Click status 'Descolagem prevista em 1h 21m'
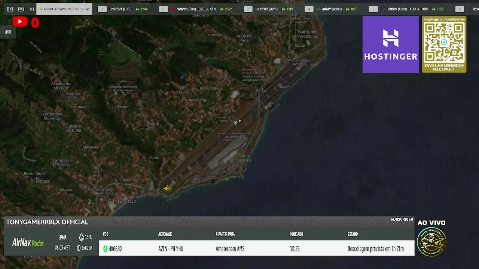Viewport: 479px width, 269px height. tap(375, 249)
